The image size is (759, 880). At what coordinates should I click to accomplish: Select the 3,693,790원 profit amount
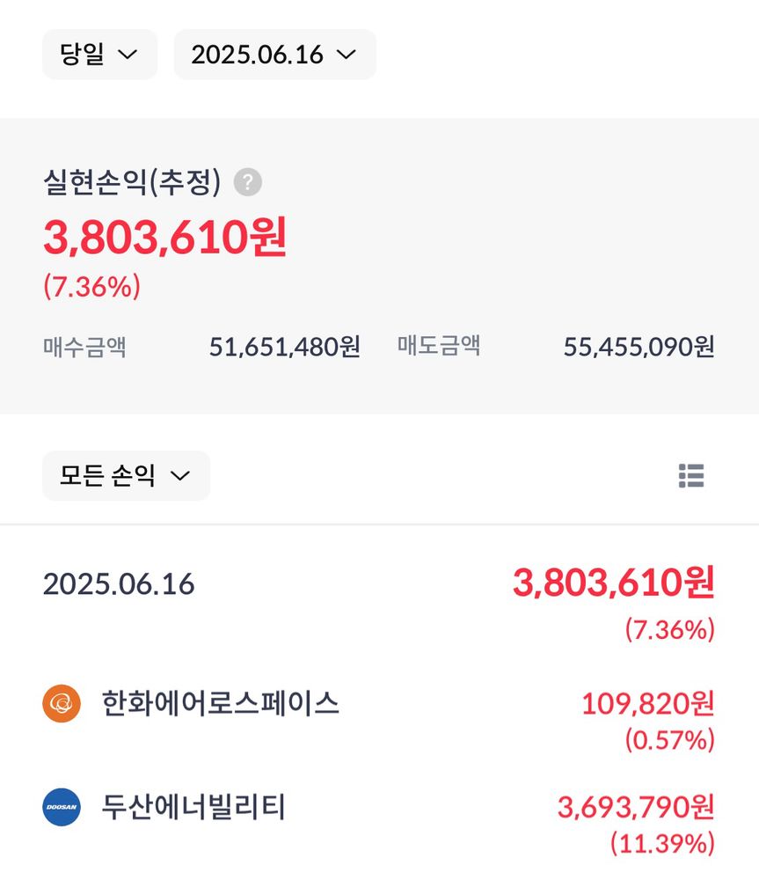click(636, 807)
